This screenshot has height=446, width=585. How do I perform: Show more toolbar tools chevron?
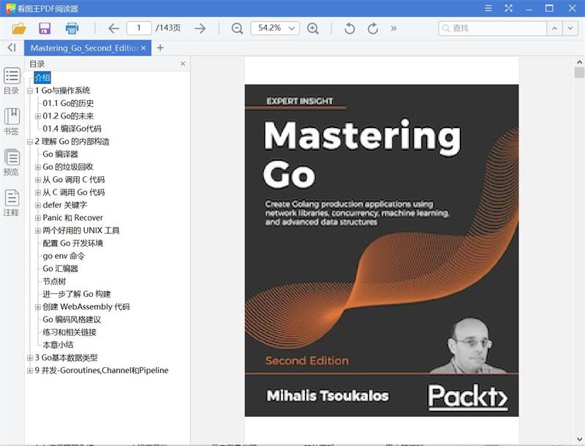[x=393, y=29]
